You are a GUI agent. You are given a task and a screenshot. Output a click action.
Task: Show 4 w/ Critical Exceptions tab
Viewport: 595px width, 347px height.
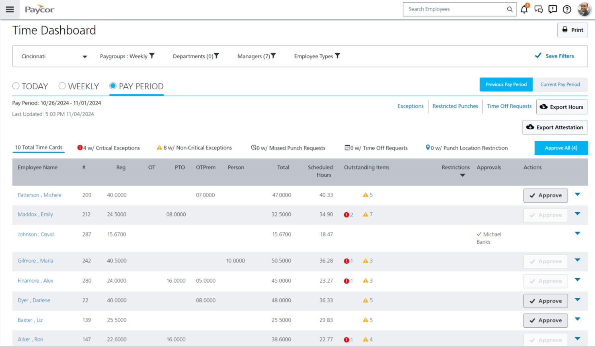109,148
